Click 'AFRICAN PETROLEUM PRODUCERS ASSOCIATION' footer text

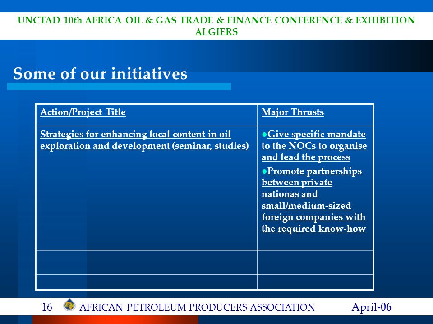[x=197, y=307]
